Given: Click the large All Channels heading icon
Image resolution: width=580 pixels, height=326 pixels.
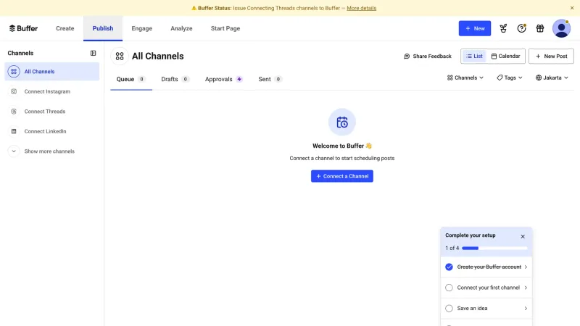Looking at the screenshot, I should 120,57.
